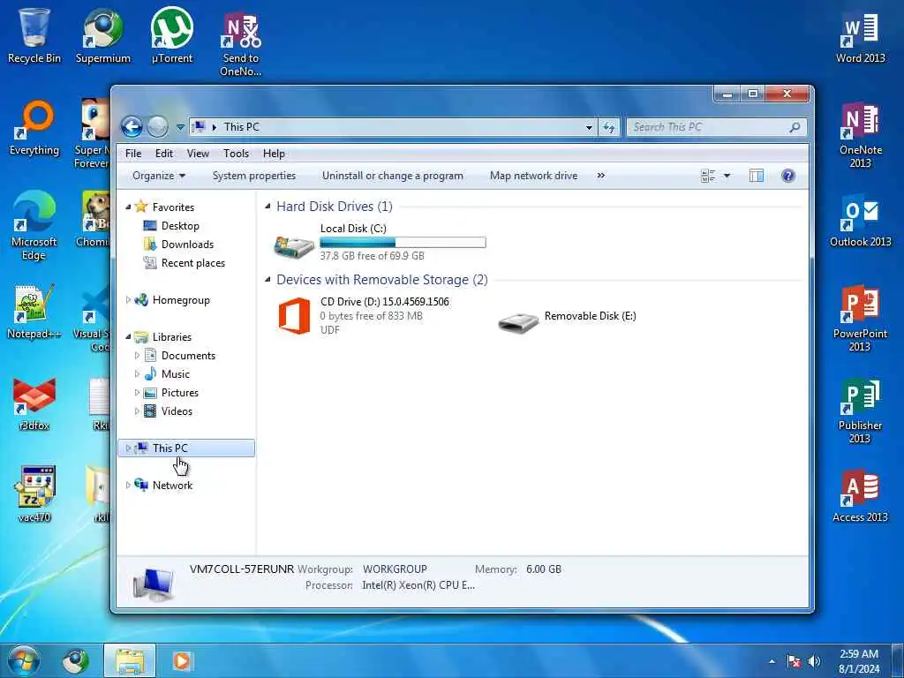Expand the Documents library node
This screenshot has height=678, width=904.
[x=137, y=356]
